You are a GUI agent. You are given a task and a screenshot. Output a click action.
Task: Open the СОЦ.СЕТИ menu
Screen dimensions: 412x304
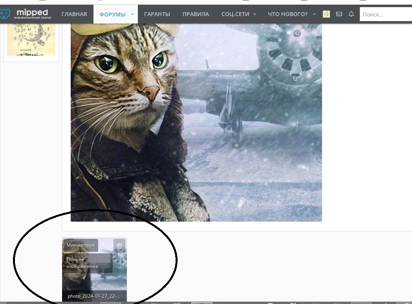[235, 14]
